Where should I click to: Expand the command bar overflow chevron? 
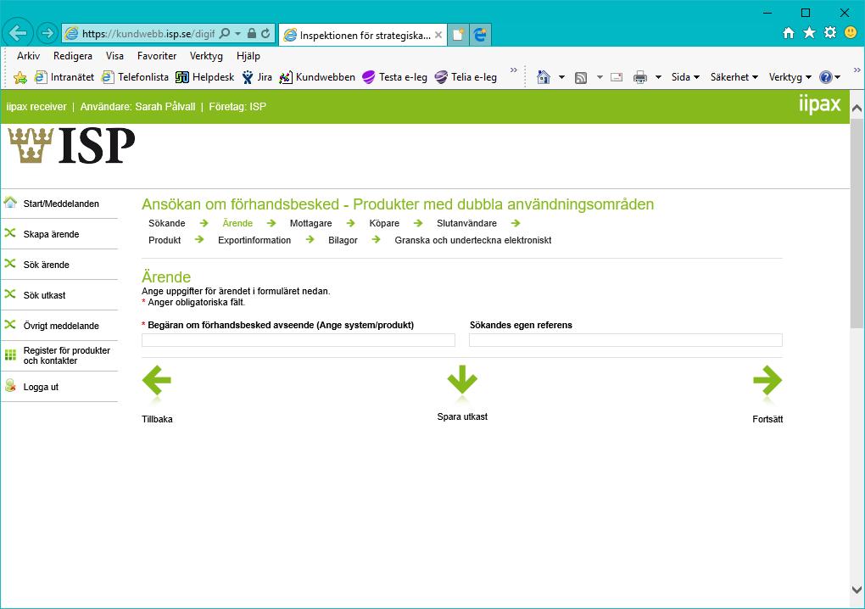[x=857, y=70]
